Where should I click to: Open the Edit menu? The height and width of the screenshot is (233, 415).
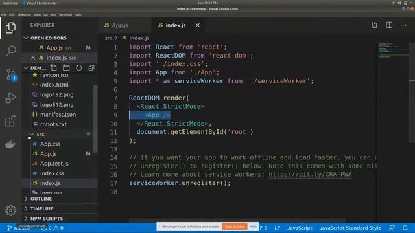point(12,14)
